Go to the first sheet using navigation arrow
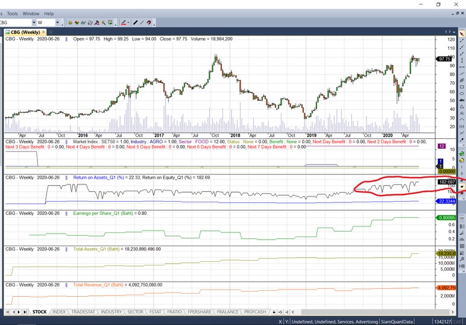Screen dimensions: 466x325 coord(8,312)
